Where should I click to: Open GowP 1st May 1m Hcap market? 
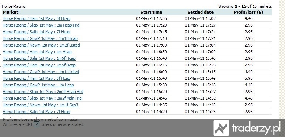pos(38,85)
